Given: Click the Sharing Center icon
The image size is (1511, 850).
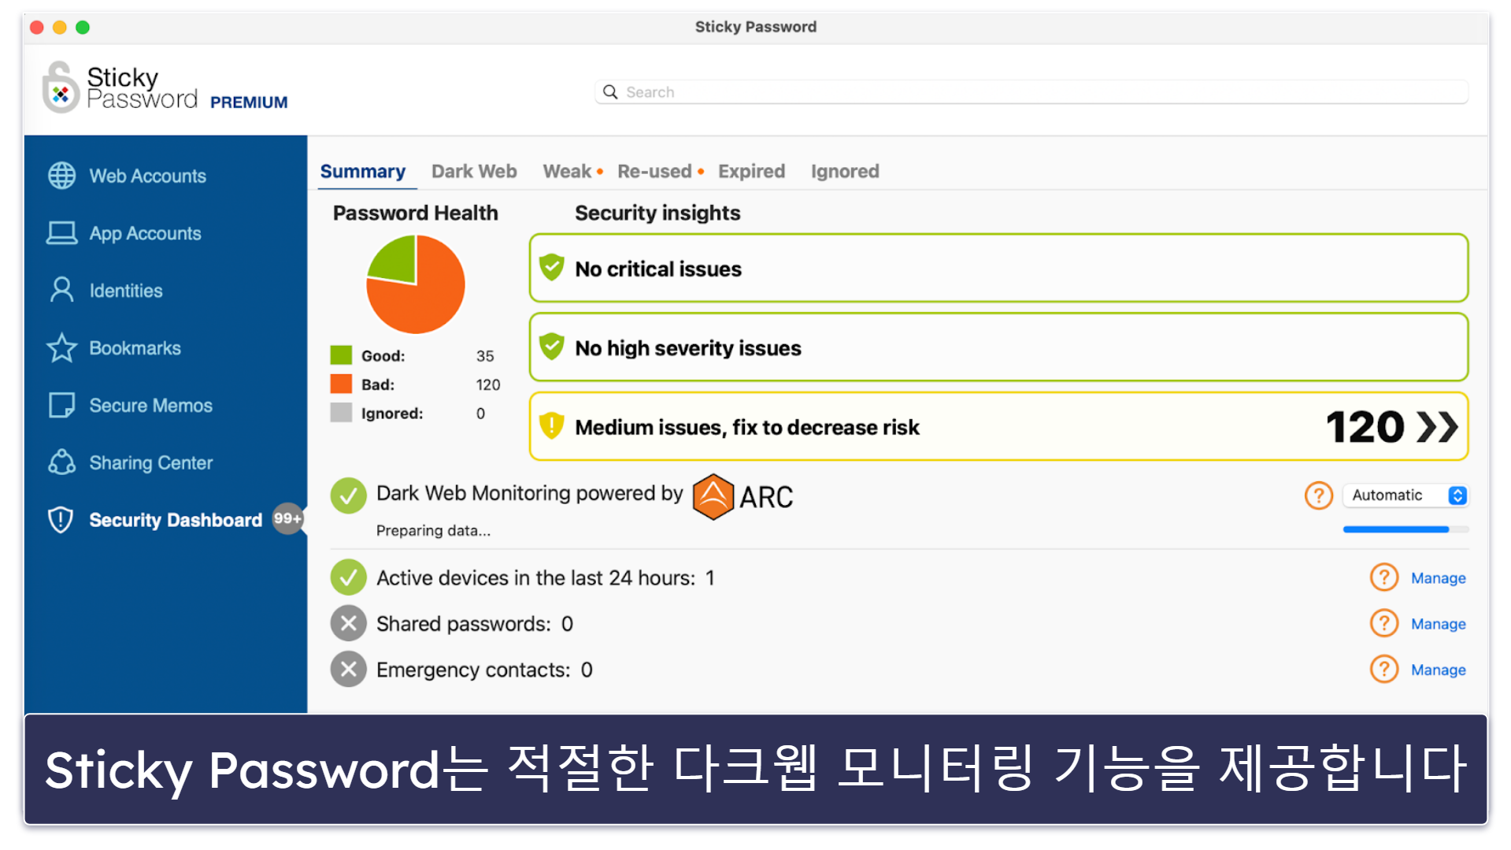Looking at the screenshot, I should (x=61, y=462).
